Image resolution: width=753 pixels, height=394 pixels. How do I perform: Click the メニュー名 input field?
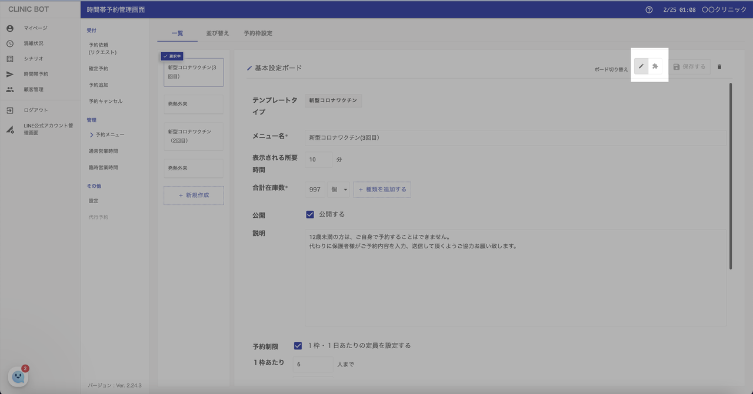click(x=515, y=138)
